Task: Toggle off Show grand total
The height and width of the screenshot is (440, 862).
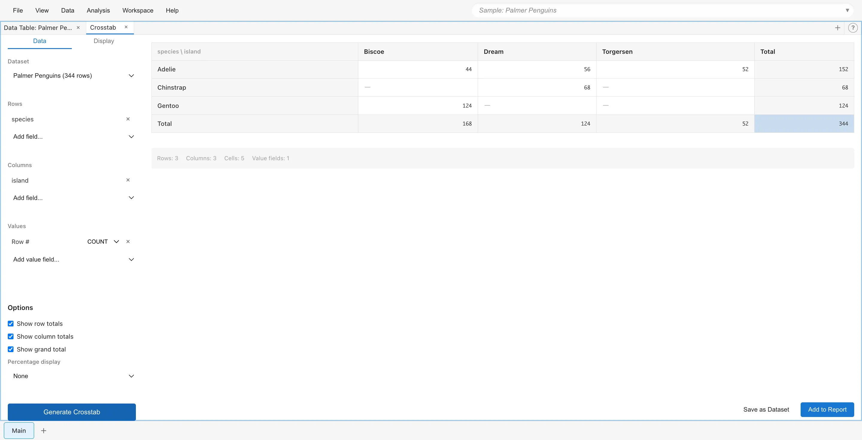Action: coord(11,349)
